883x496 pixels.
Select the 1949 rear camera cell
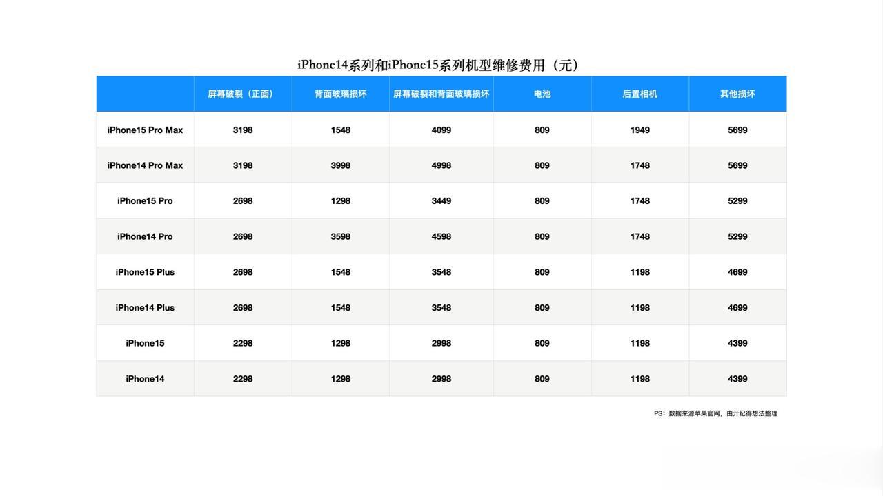pos(640,130)
